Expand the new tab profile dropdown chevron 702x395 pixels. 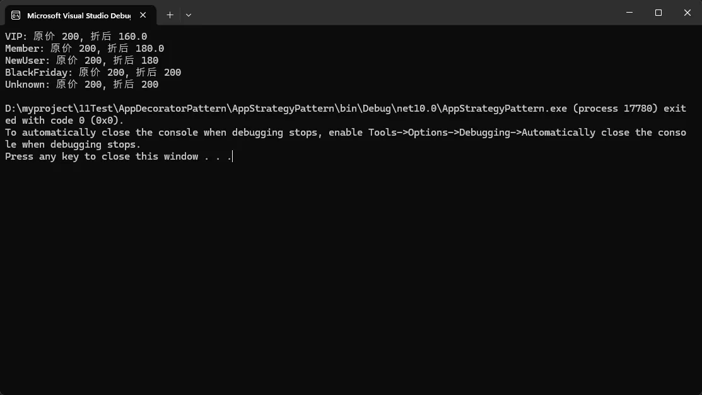coord(189,15)
